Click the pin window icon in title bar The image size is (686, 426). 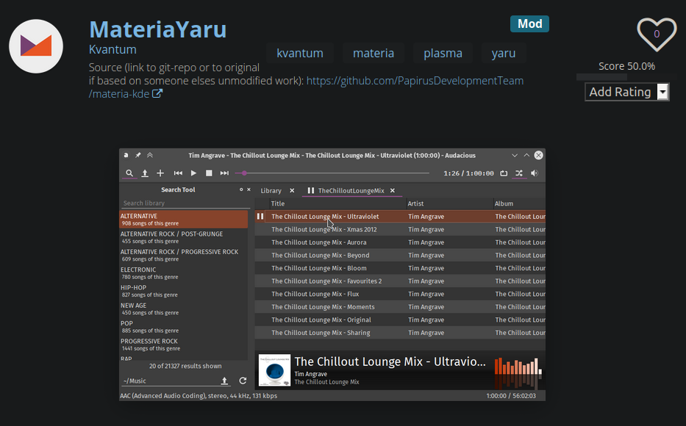(137, 155)
